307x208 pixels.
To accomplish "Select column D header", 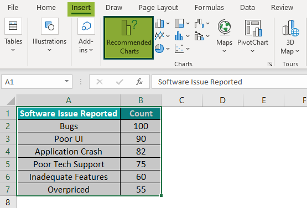I will [222, 100].
